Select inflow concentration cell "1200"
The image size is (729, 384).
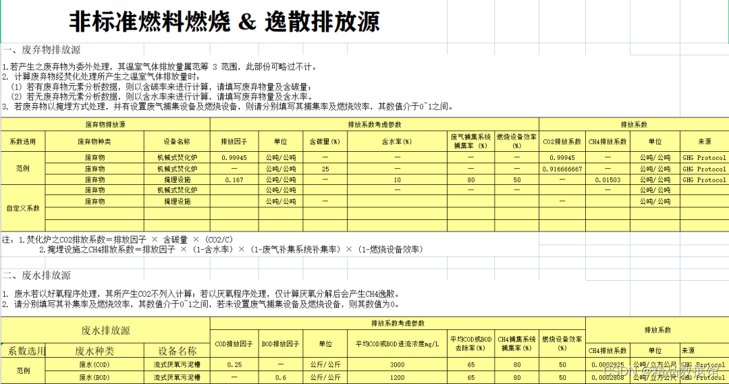397,377
